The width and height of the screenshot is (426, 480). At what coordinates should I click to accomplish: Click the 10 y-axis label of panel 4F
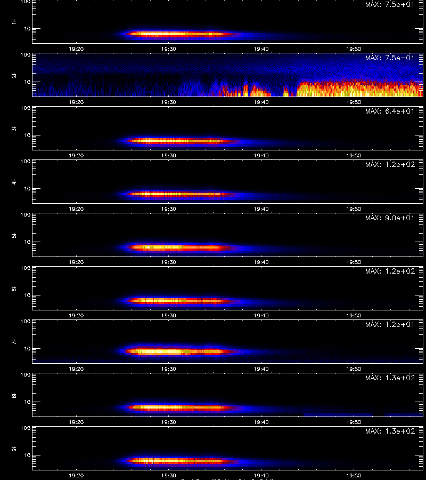tap(27, 189)
